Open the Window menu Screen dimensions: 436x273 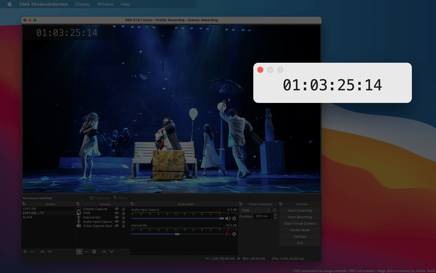tap(105, 4)
